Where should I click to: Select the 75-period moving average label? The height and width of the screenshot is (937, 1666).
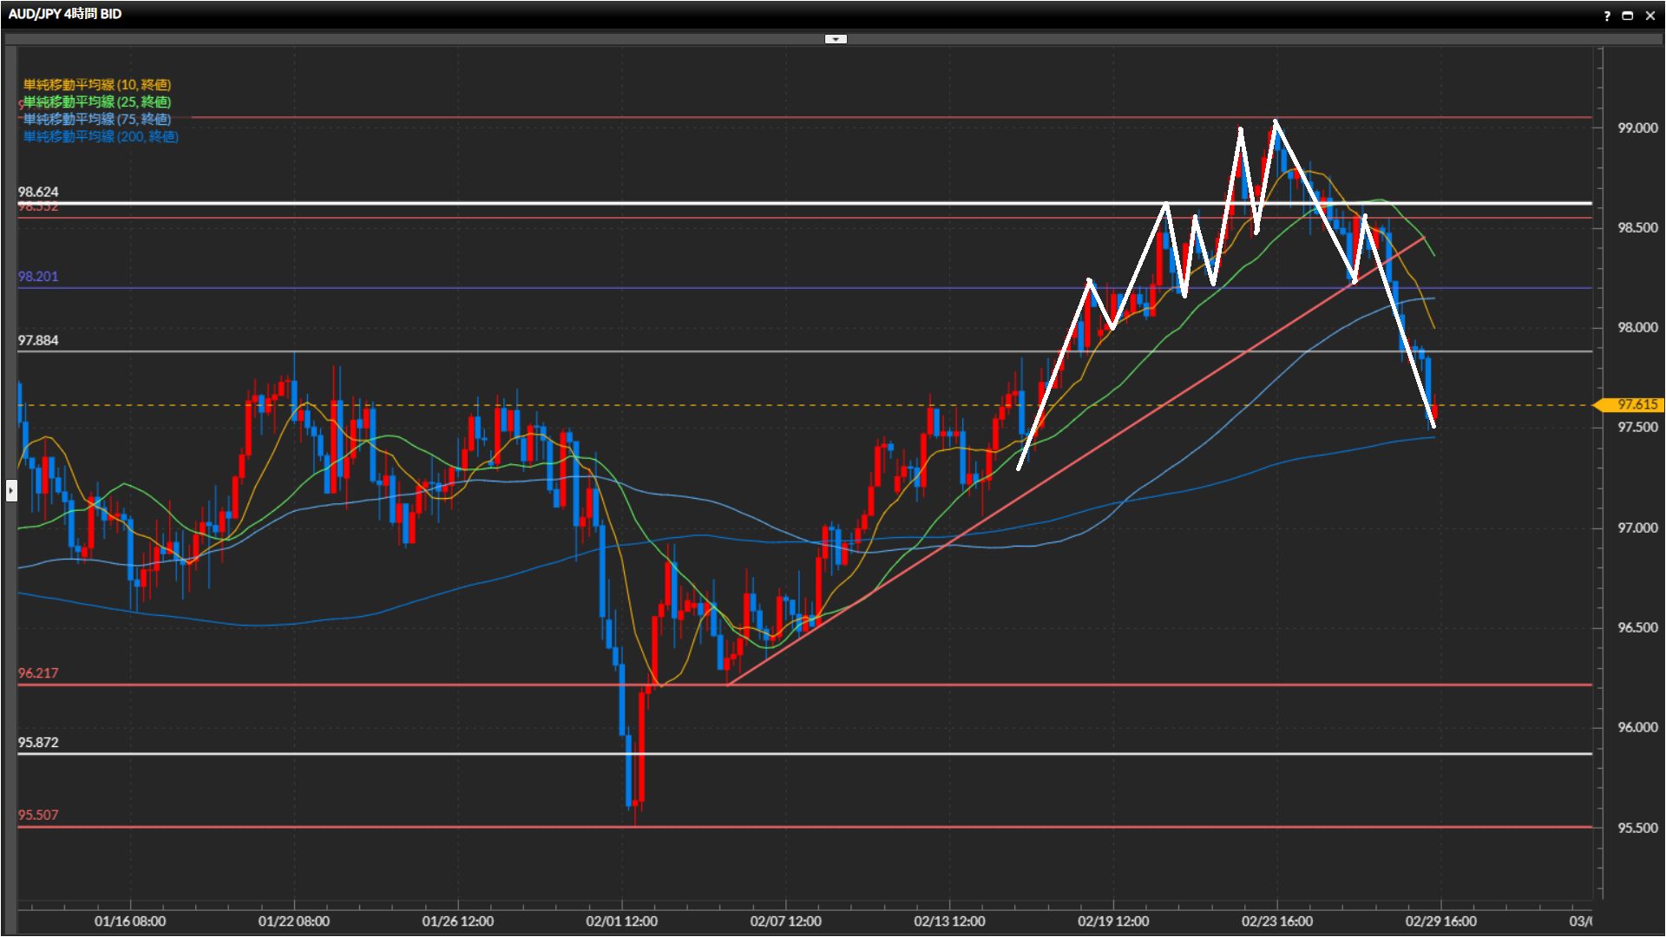point(96,120)
